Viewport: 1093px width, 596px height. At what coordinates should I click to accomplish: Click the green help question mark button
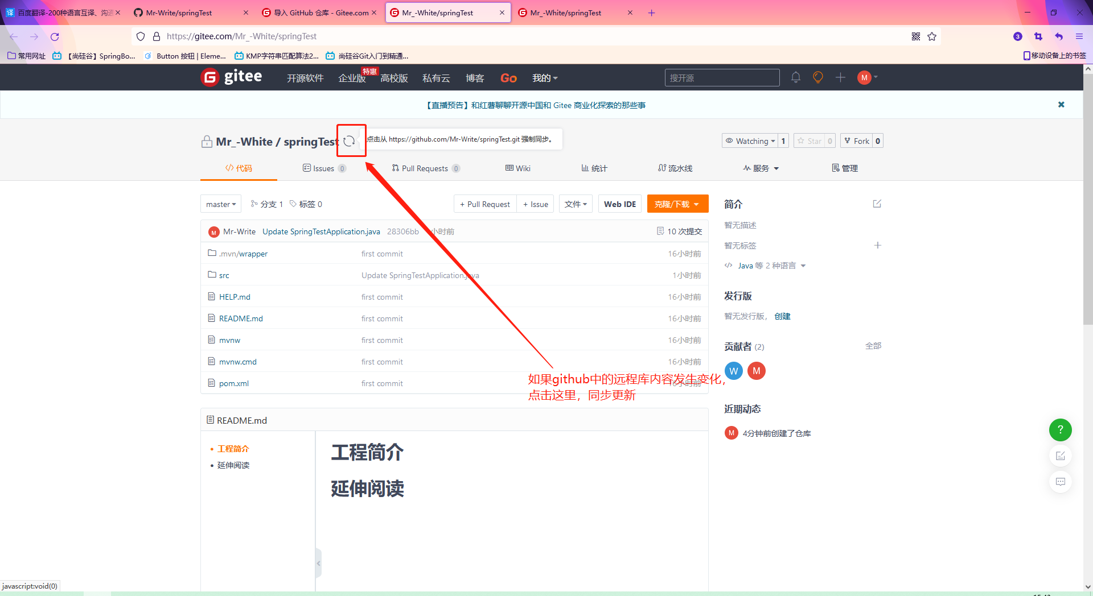coord(1061,430)
